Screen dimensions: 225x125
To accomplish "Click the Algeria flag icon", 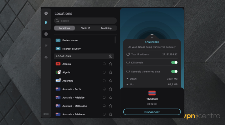I will pyautogui.click(x=58, y=72).
